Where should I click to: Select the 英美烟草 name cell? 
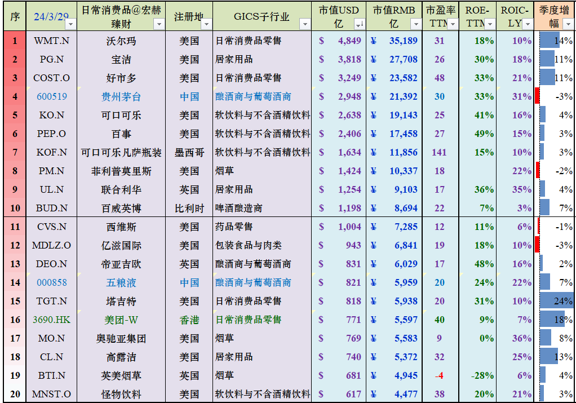121,375
